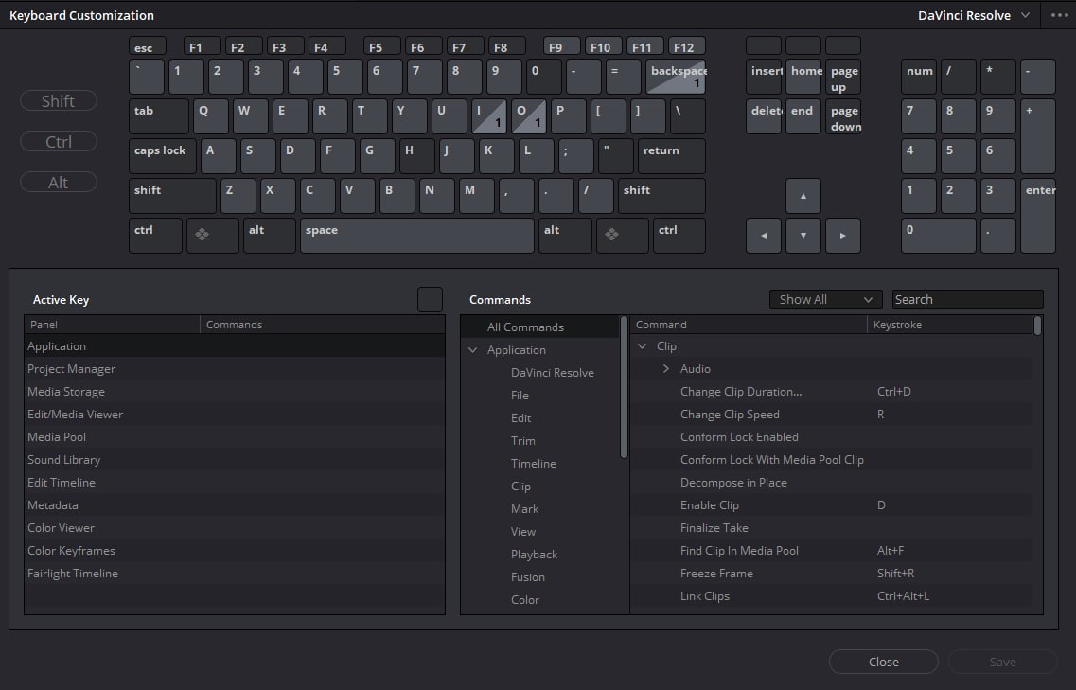The image size is (1076, 690).
Task: Select the R key on virtual keyboard
Action: pyautogui.click(x=330, y=116)
